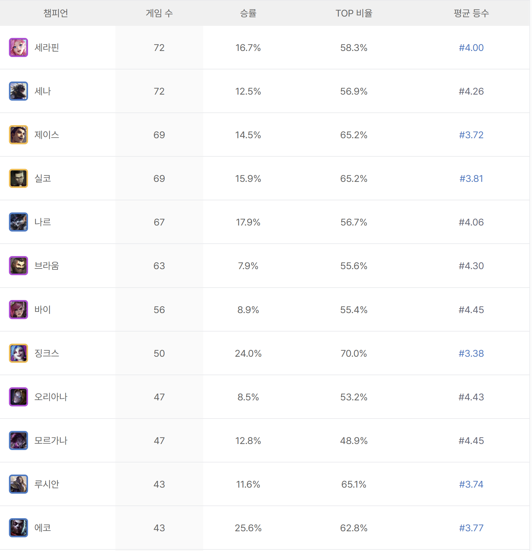Screen dimensions: 532x551
Task: Sort by 평균 등수 column header
Action: 471,13
